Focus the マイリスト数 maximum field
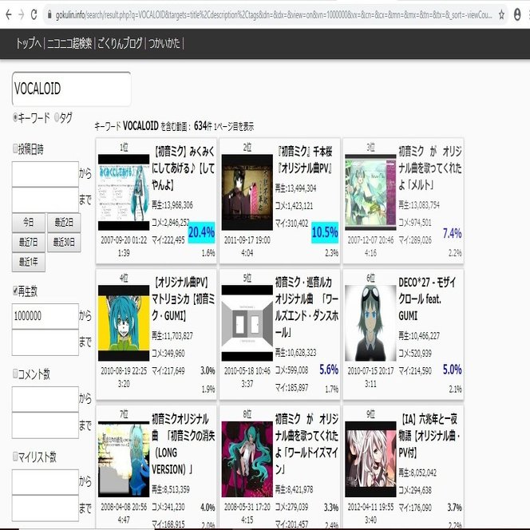 click(x=45, y=508)
